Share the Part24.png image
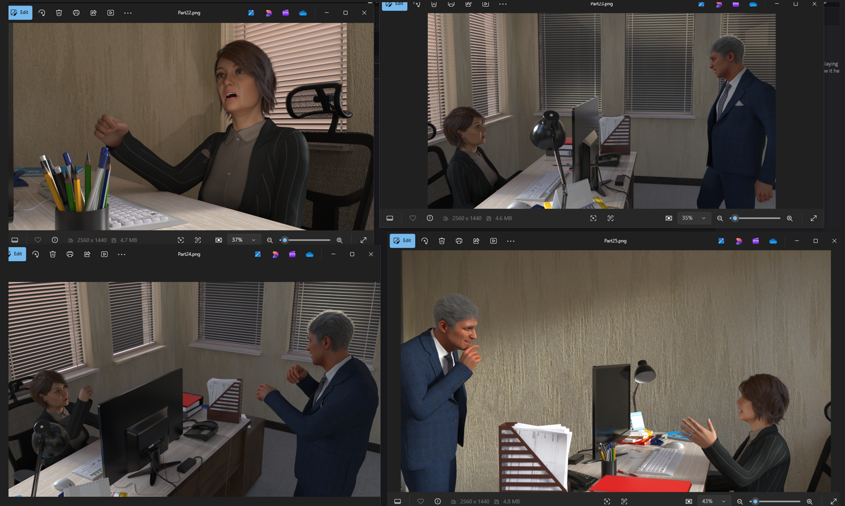 pyautogui.click(x=87, y=254)
